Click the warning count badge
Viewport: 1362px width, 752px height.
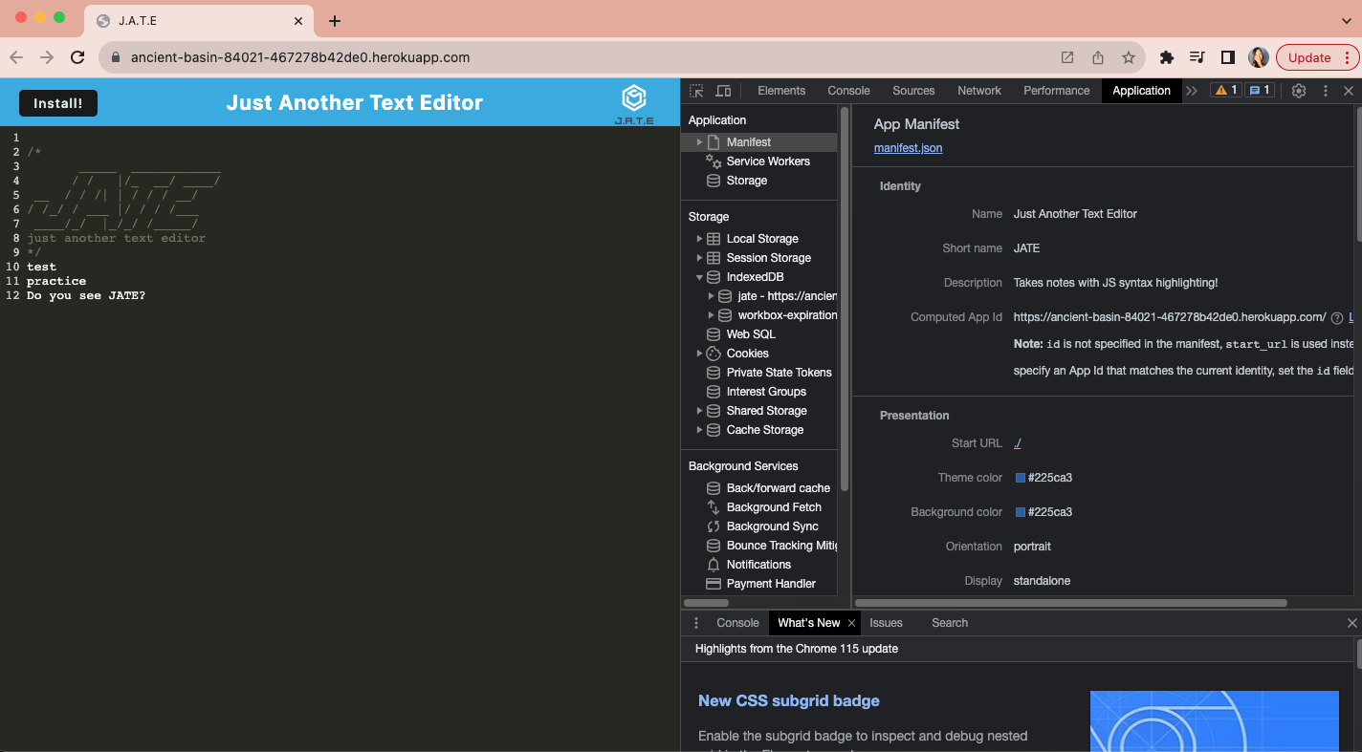(x=1226, y=91)
